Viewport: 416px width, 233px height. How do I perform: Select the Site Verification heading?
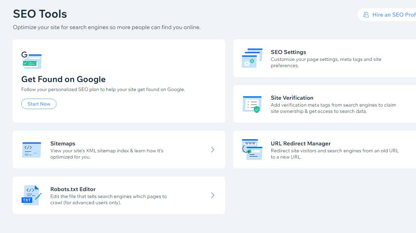pos(292,98)
